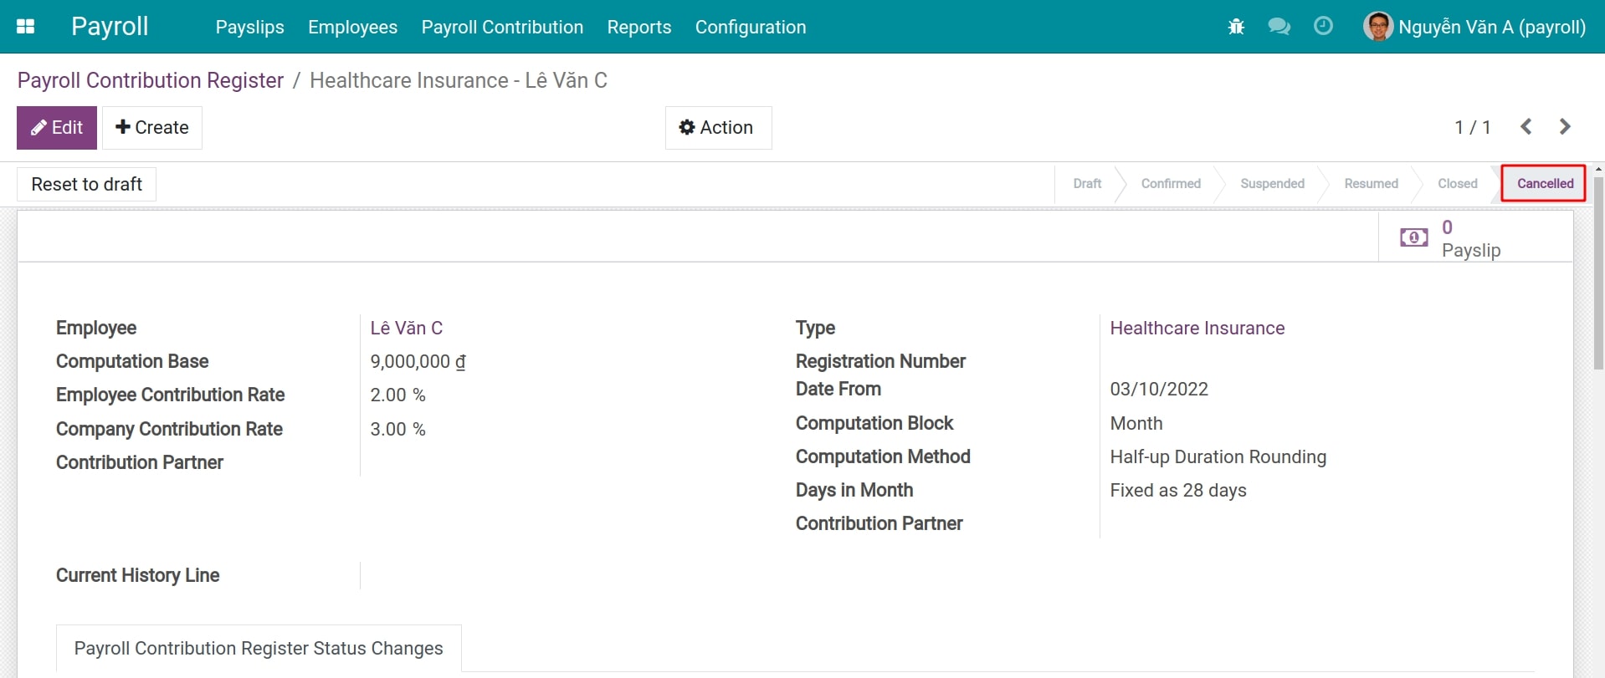Open the apps grid menu icon

point(26,27)
